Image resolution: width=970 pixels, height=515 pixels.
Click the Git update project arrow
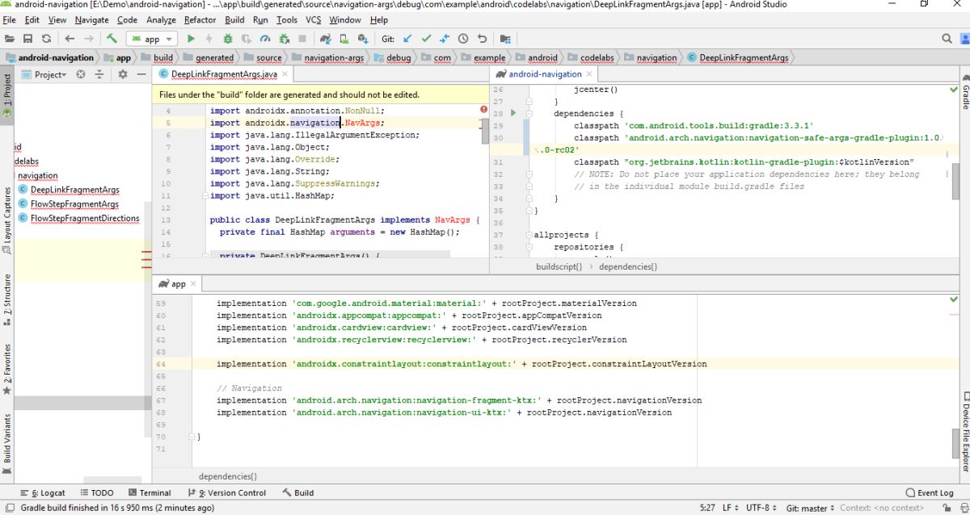click(x=407, y=39)
